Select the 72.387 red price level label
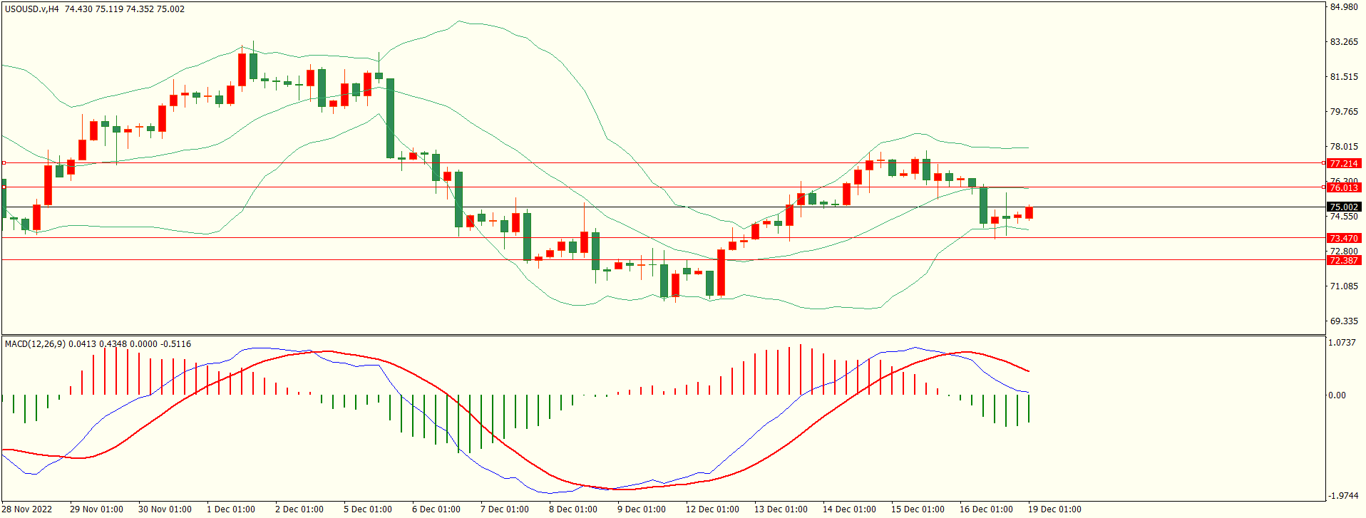The width and height of the screenshot is (1366, 518). tap(1343, 261)
